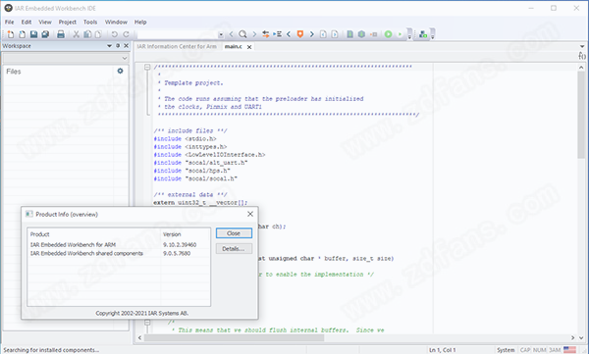Click the Print icon in toolbar
Screen dimensions: 589x354
point(61,34)
